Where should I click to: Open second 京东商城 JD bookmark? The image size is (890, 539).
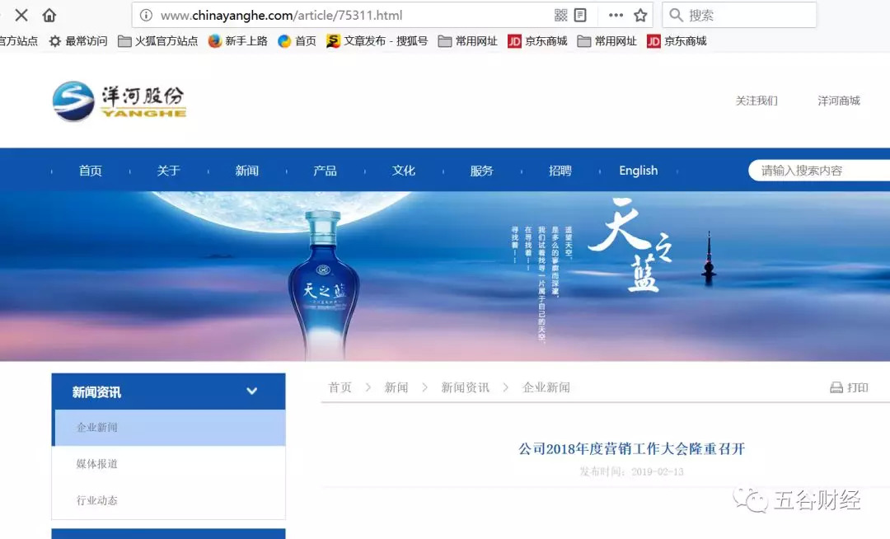click(677, 41)
